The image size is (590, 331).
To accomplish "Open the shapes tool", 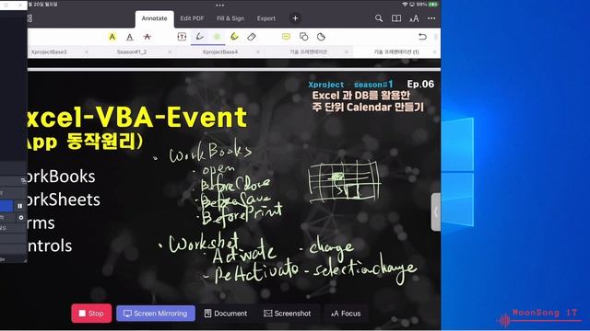I will click(x=303, y=37).
